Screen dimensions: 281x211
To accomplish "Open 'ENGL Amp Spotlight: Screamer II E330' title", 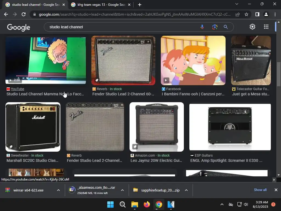I will tap(226, 160).
